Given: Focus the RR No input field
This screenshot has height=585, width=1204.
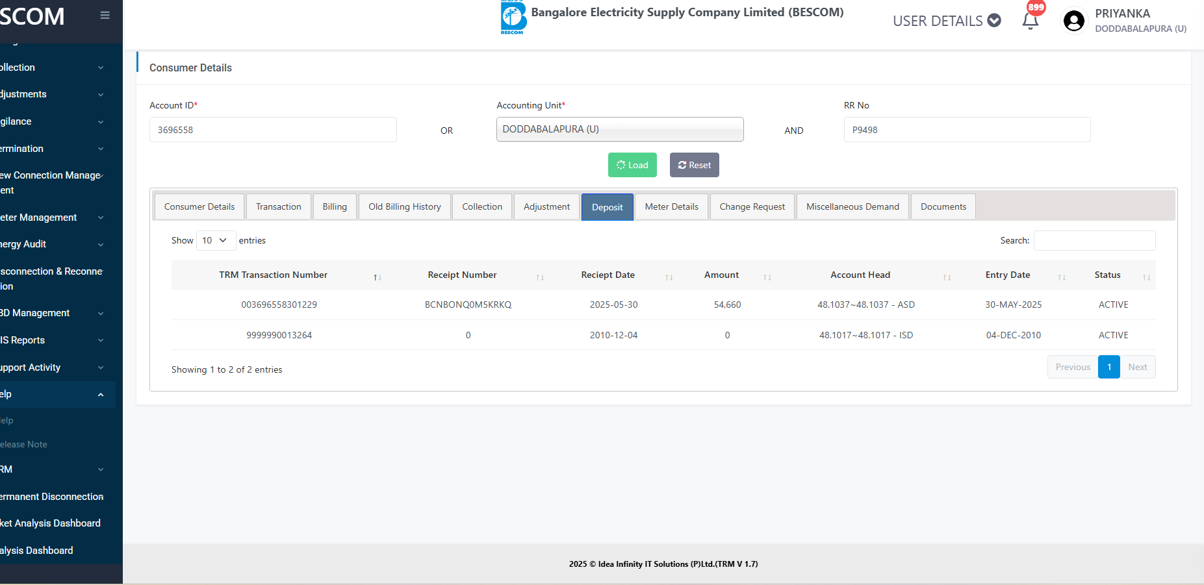Looking at the screenshot, I should coord(967,129).
